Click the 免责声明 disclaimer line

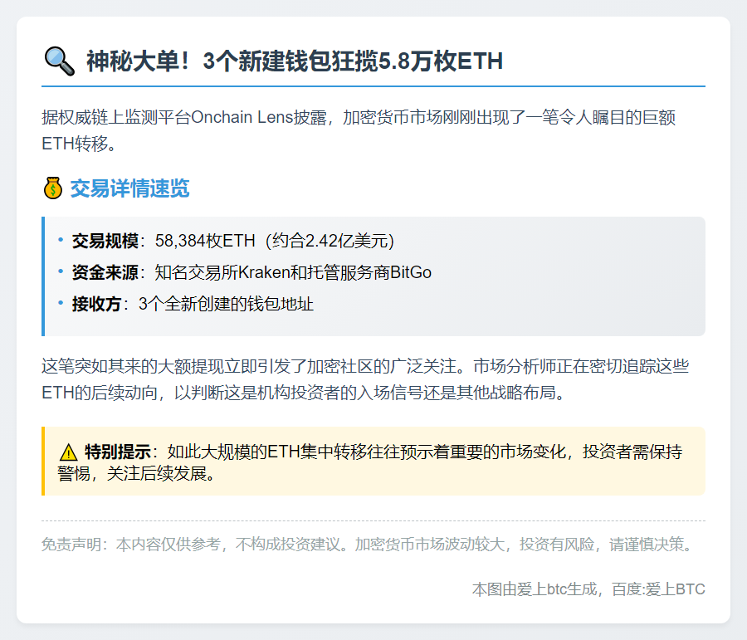point(366,545)
